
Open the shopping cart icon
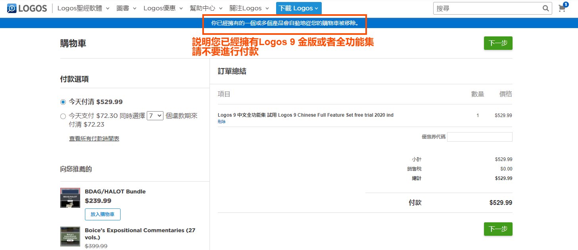pos(562,8)
